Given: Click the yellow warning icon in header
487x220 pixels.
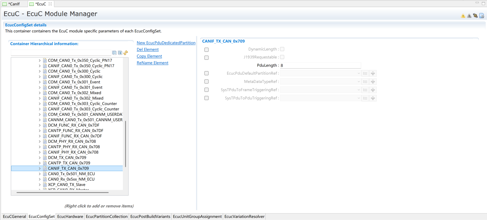Looking at the screenshot, I should point(463,16).
